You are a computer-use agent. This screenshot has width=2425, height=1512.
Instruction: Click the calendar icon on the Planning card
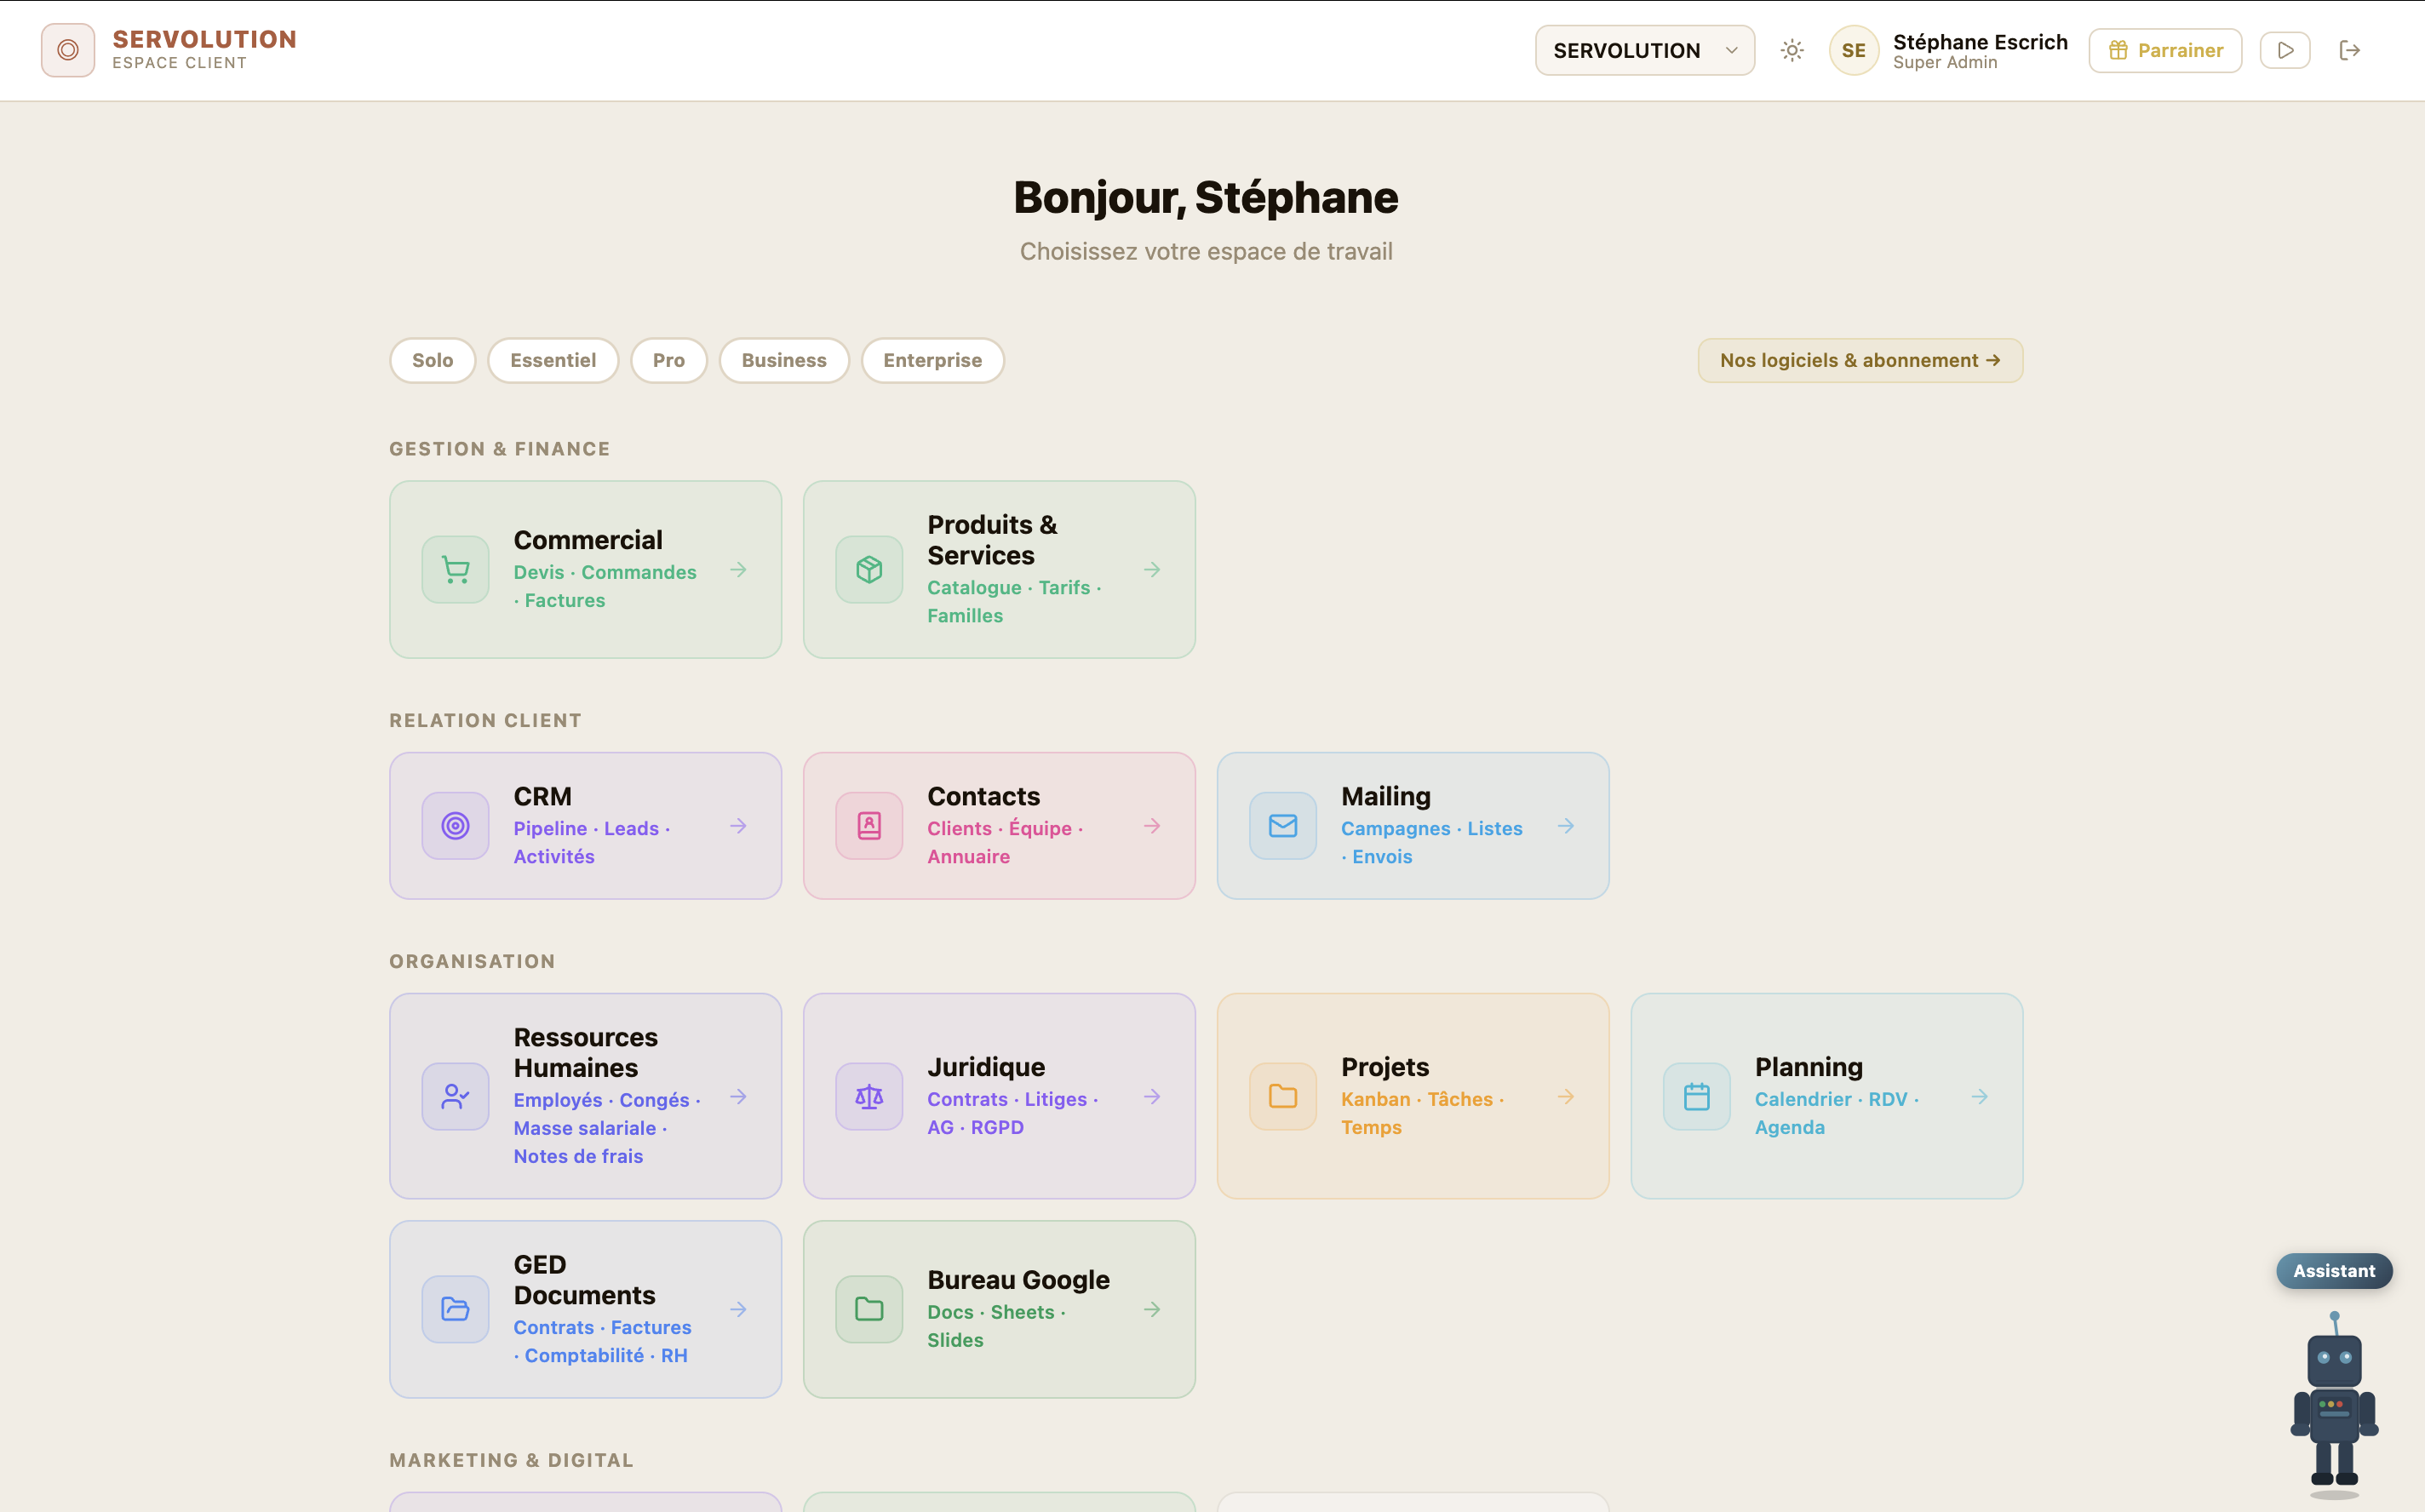[x=1696, y=1096]
